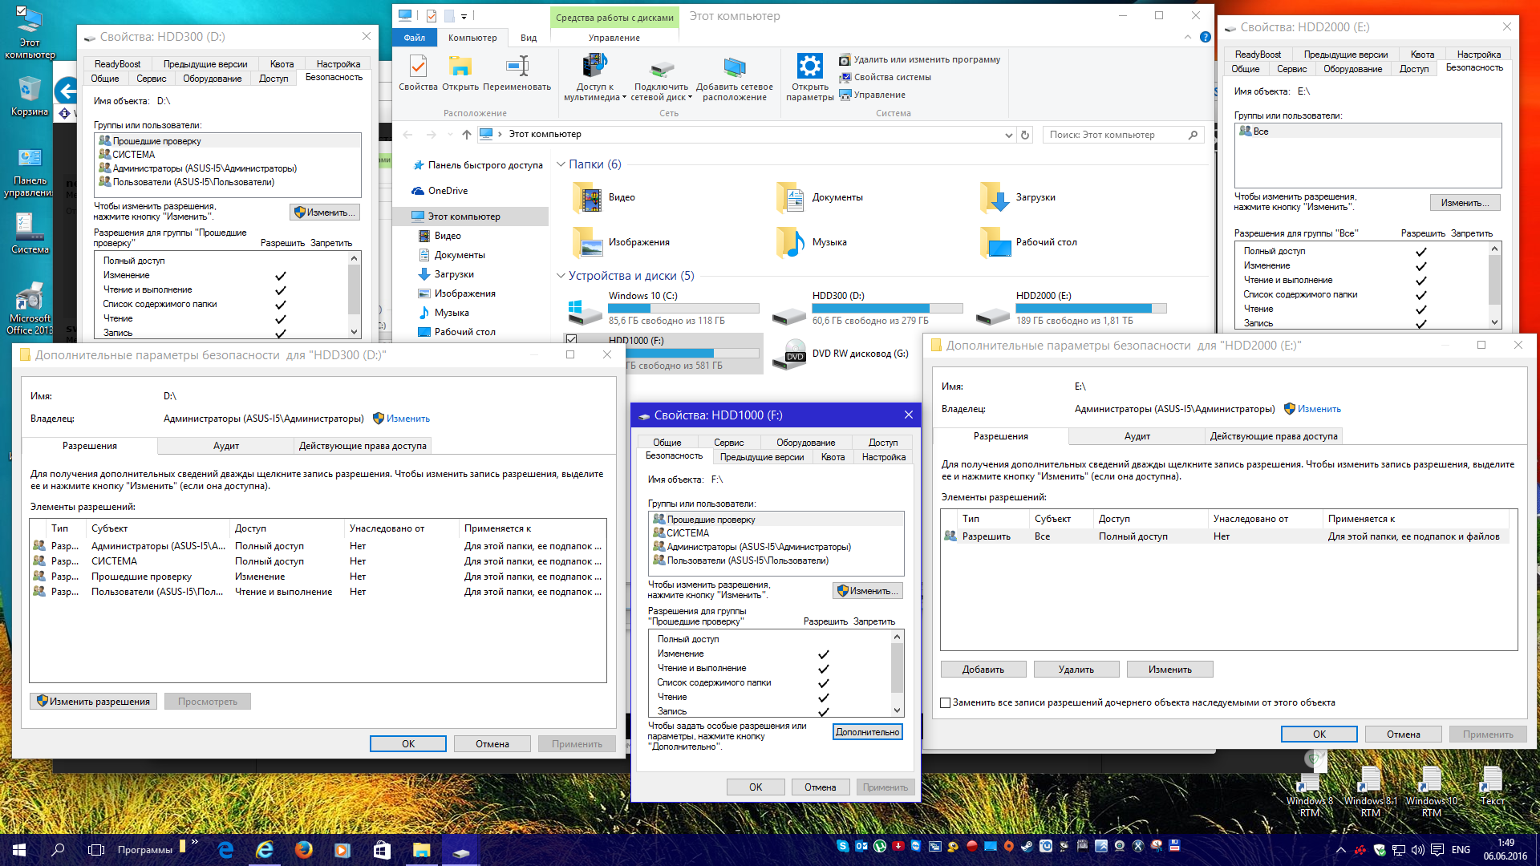Click Удалить in HDD2000 advanced security
This screenshot has width=1540, height=866.
coord(1076,670)
